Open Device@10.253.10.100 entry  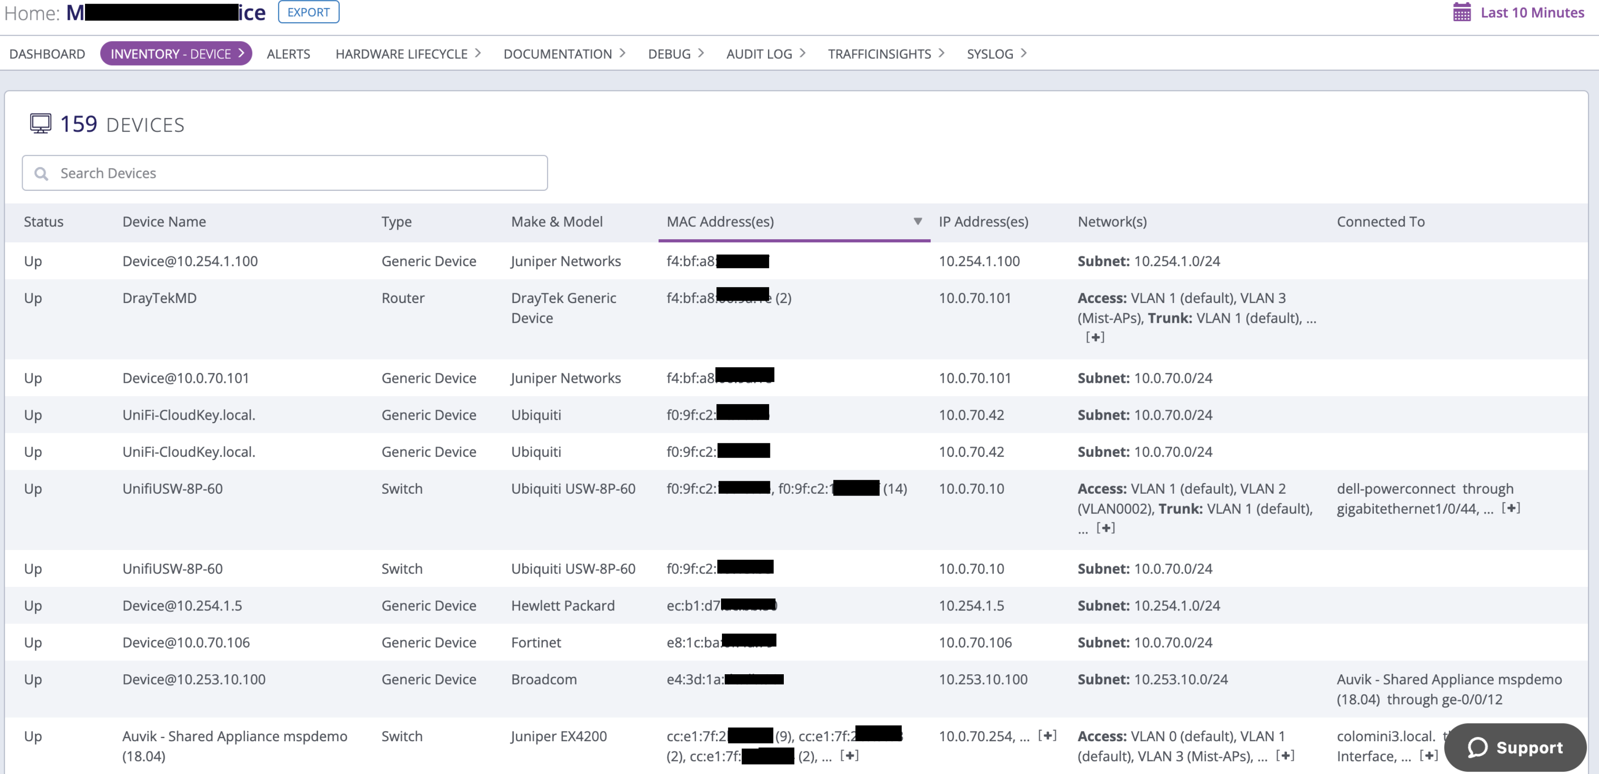(x=194, y=680)
